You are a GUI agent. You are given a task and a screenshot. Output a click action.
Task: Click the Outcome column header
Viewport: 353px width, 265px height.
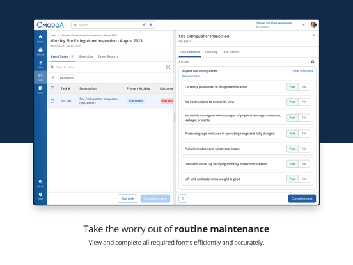click(x=166, y=88)
